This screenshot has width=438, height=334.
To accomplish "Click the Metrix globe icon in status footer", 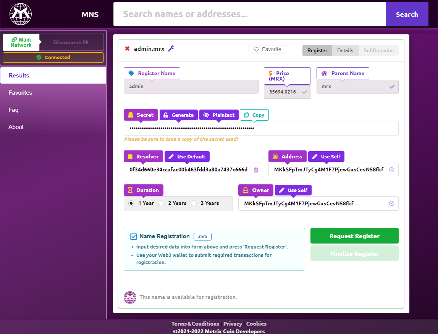I will (130, 297).
